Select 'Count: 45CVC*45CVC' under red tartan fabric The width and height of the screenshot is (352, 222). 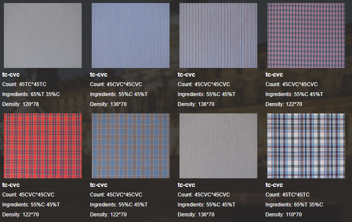[x=28, y=195]
